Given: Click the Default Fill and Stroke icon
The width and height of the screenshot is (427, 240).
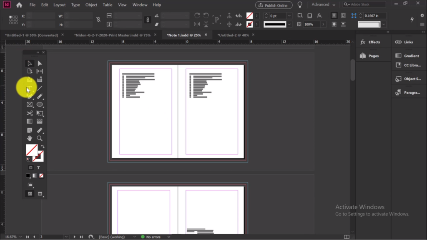Looking at the screenshot, I should click(28, 160).
